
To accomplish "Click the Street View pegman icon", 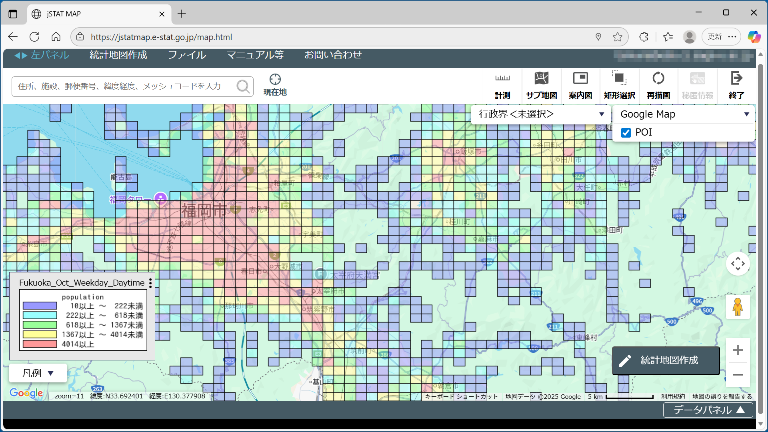I will [738, 307].
